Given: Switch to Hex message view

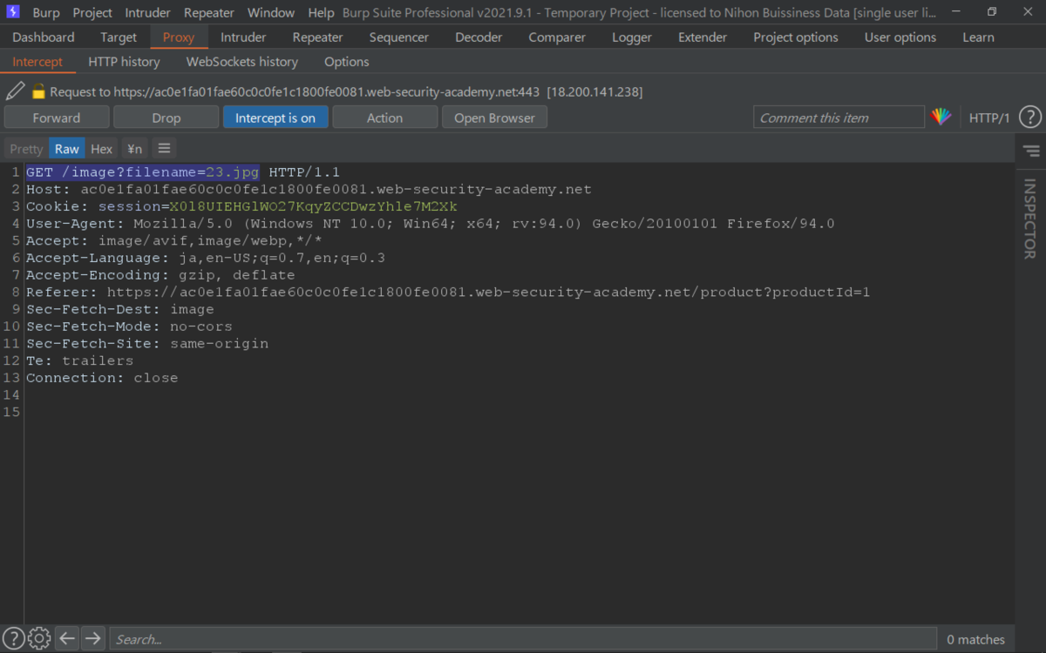Looking at the screenshot, I should coord(102,149).
